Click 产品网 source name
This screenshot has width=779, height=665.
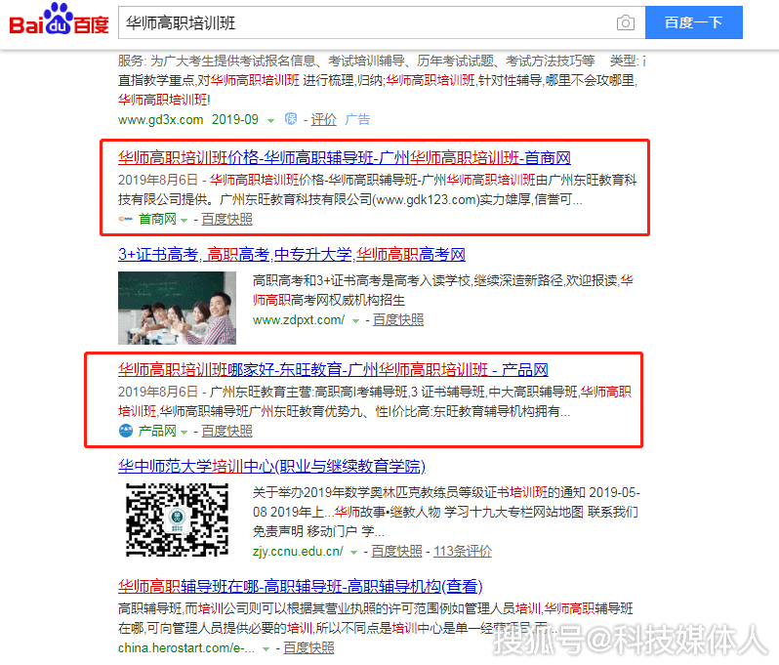coord(157,431)
